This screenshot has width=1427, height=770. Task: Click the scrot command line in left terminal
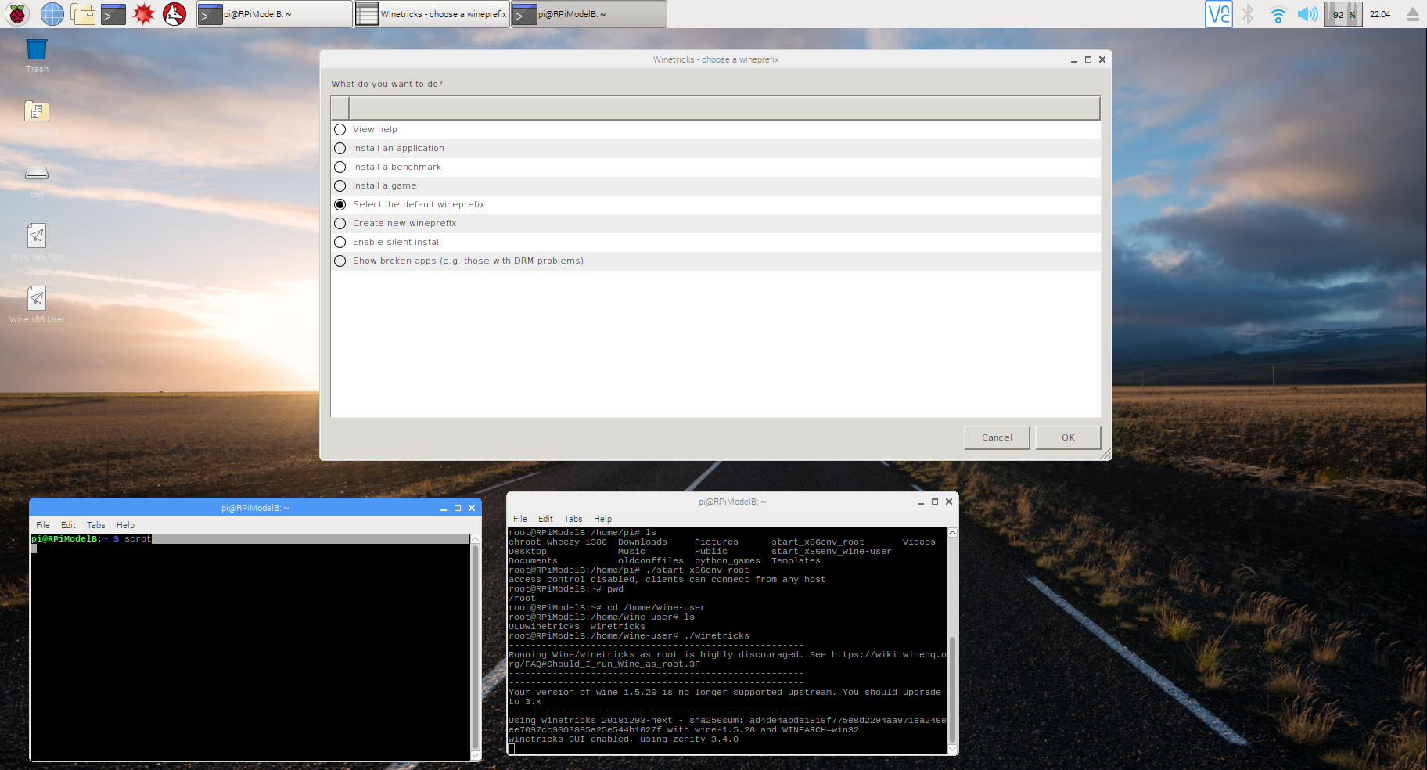[x=250, y=538]
